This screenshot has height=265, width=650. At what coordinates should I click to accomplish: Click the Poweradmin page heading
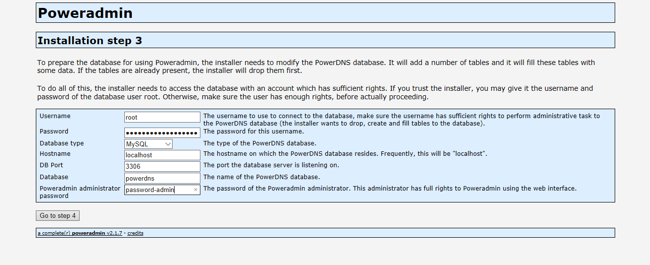[85, 13]
